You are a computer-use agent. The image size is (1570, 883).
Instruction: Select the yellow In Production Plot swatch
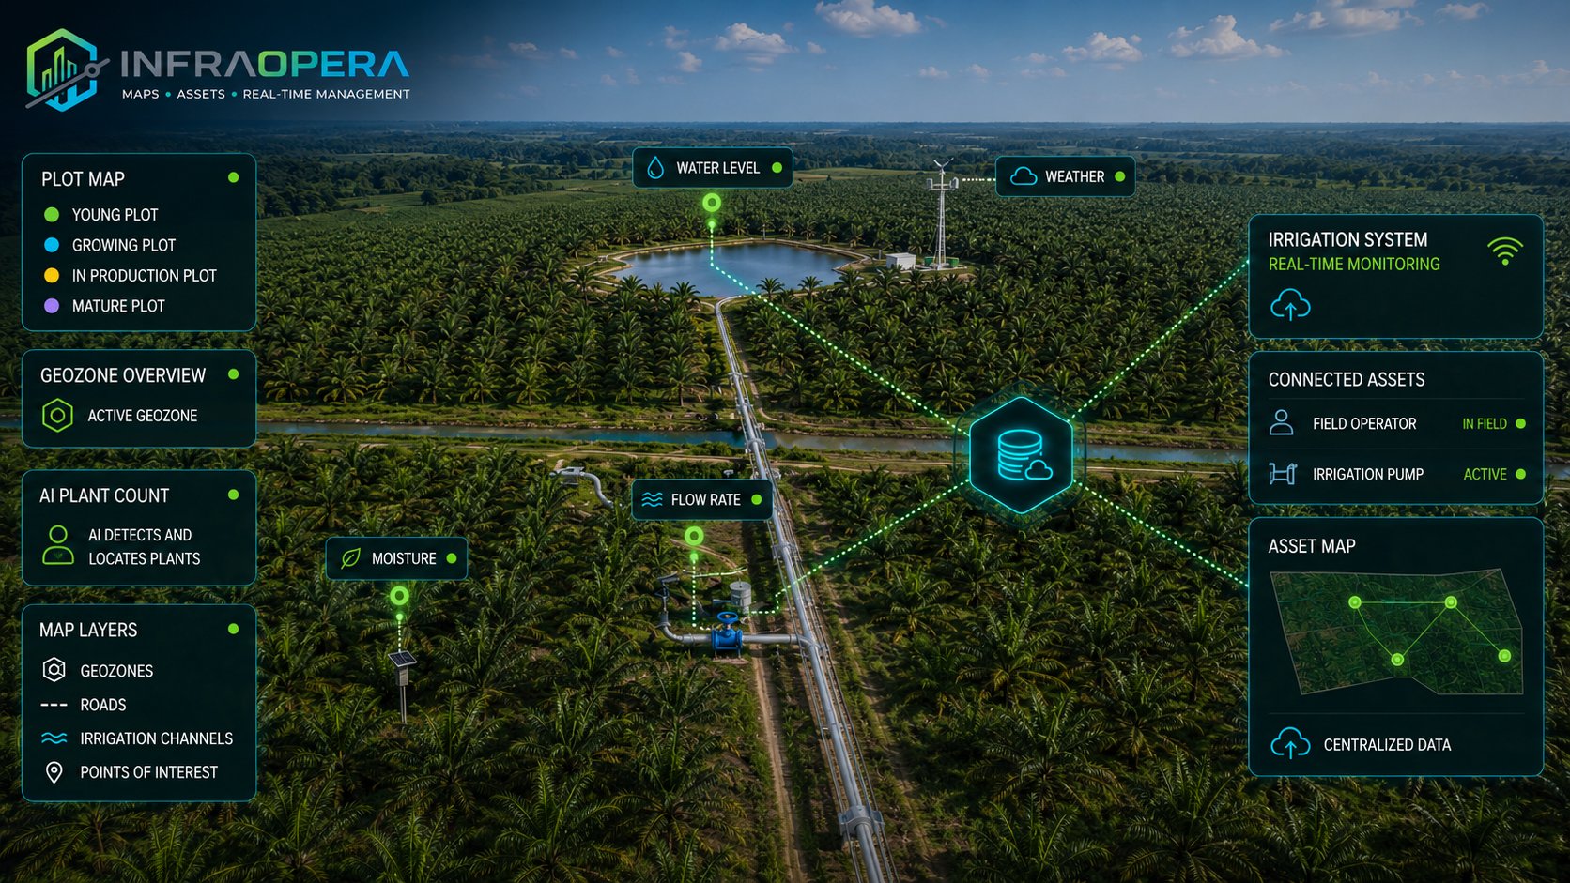click(x=52, y=275)
